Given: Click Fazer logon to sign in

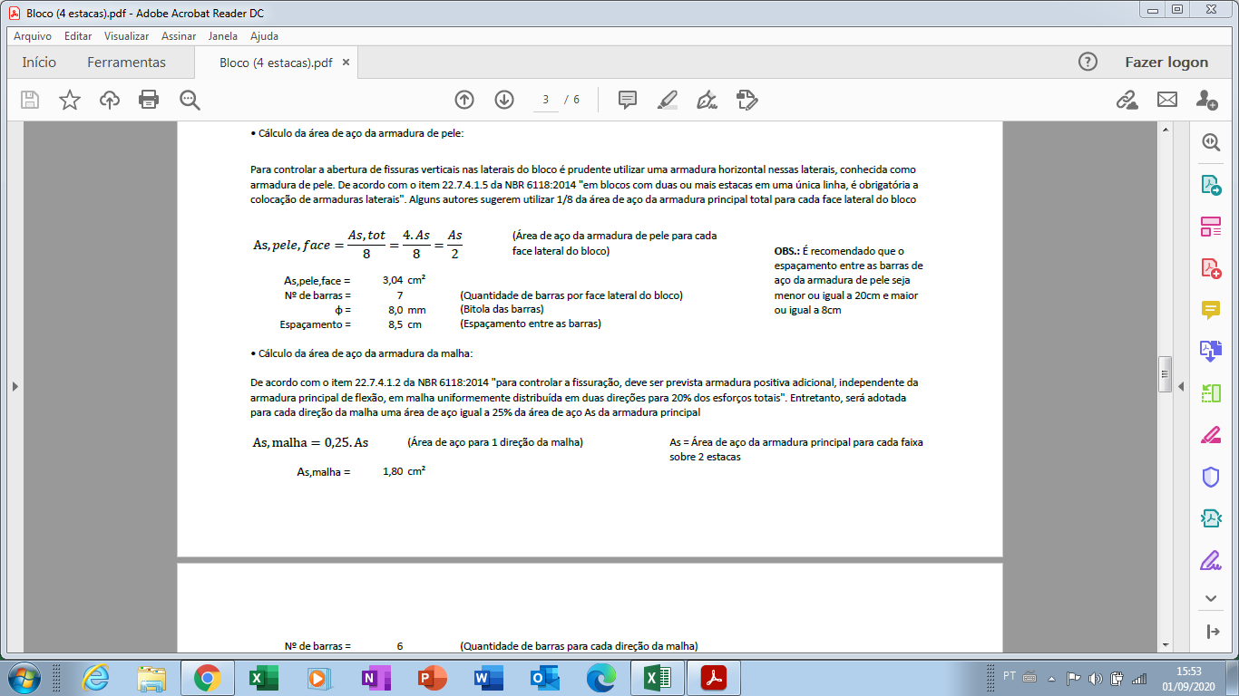Looking at the screenshot, I should [1166, 63].
